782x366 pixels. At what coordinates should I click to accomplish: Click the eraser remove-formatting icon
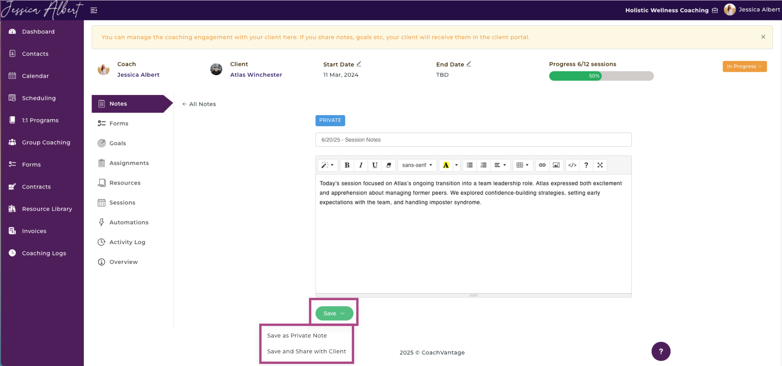[x=389, y=165]
